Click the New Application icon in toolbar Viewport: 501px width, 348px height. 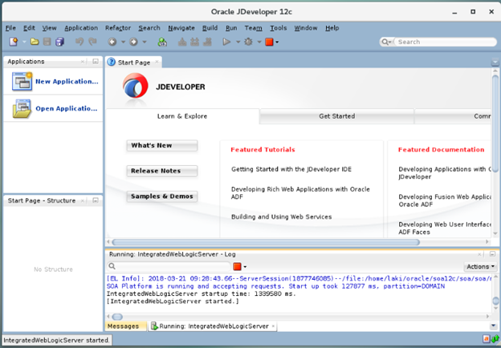(13, 42)
